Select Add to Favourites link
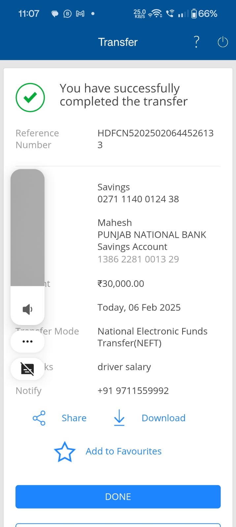 124,451
